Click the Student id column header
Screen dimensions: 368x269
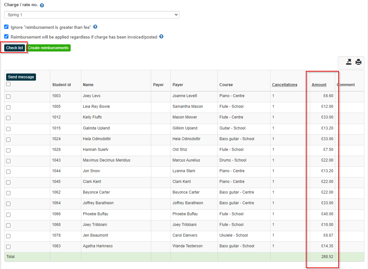(62, 85)
